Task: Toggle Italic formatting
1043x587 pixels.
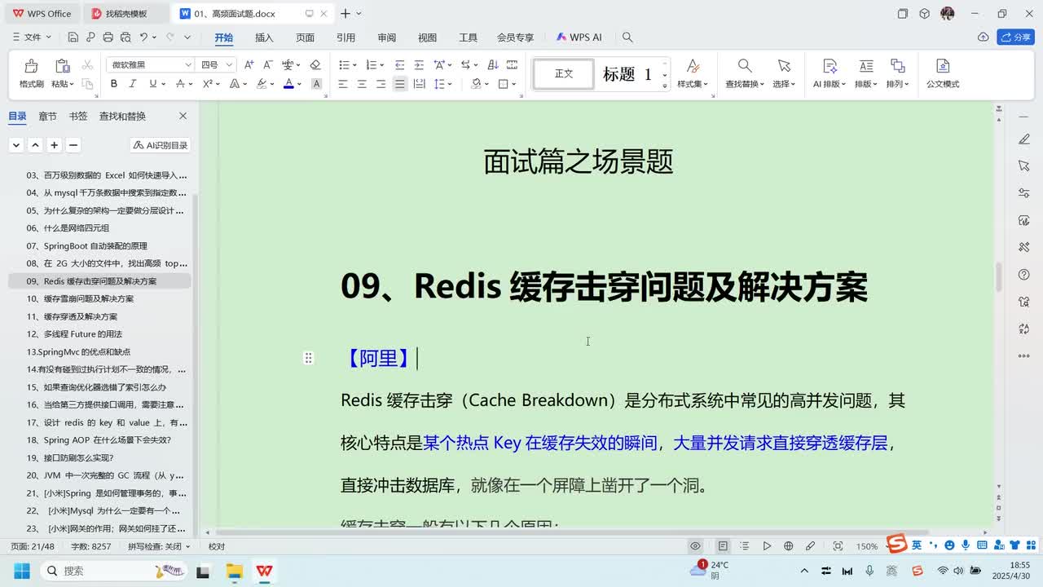Action: [134, 84]
